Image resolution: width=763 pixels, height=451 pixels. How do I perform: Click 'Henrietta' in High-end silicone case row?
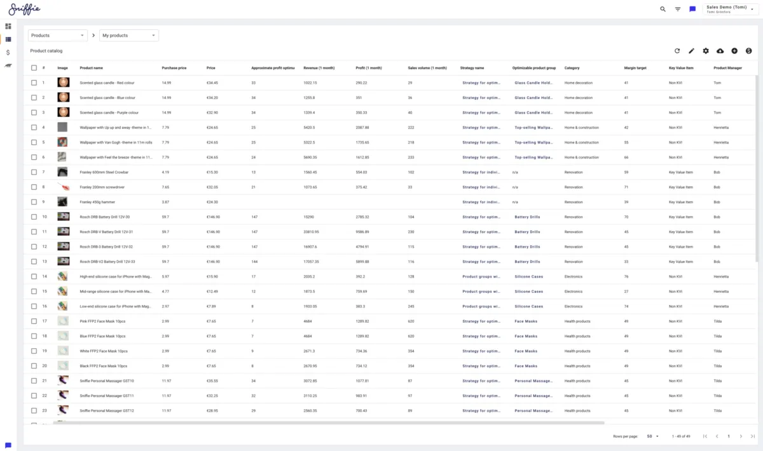tap(721, 276)
